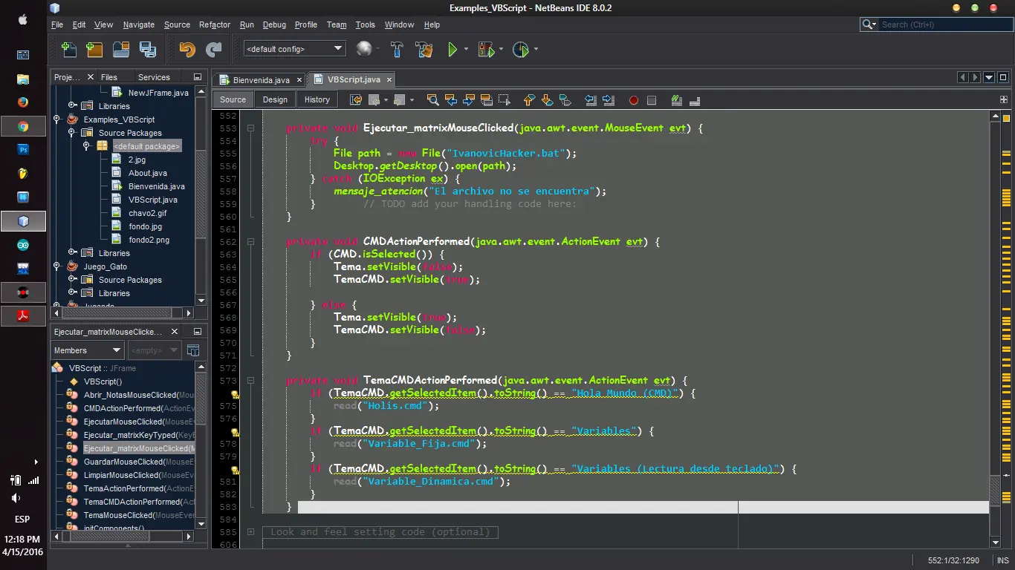Open Firefox from the taskbar
The width and height of the screenshot is (1015, 570).
(x=23, y=102)
